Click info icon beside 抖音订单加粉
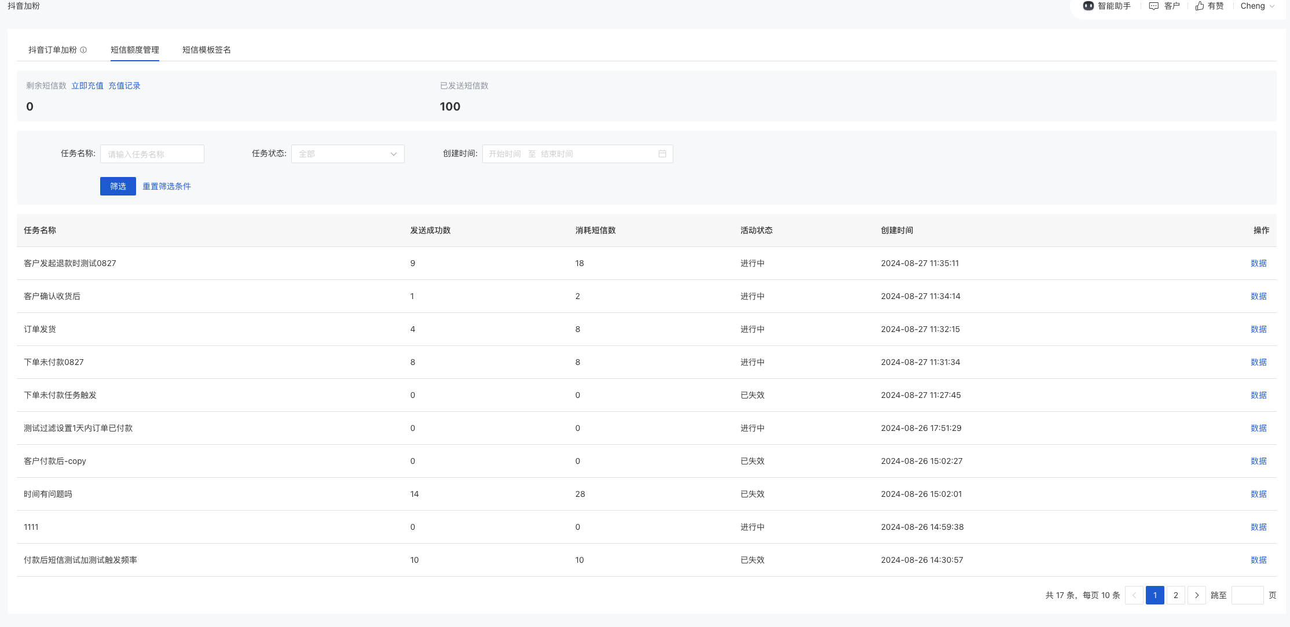 [x=83, y=50]
